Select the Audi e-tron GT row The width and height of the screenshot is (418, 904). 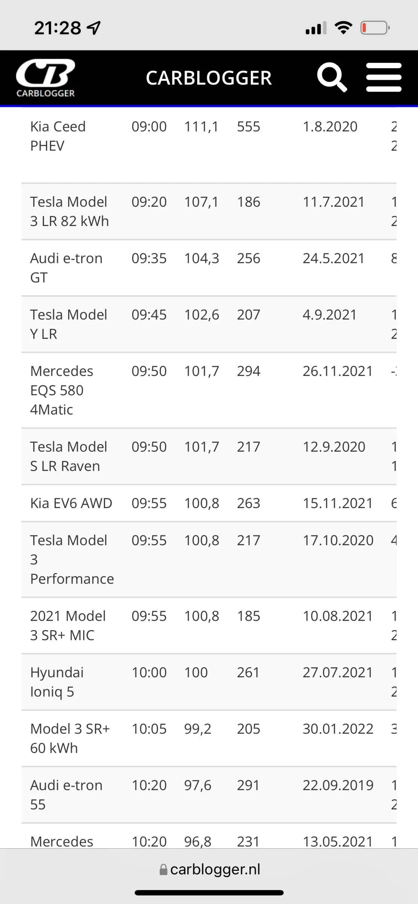[66, 268]
